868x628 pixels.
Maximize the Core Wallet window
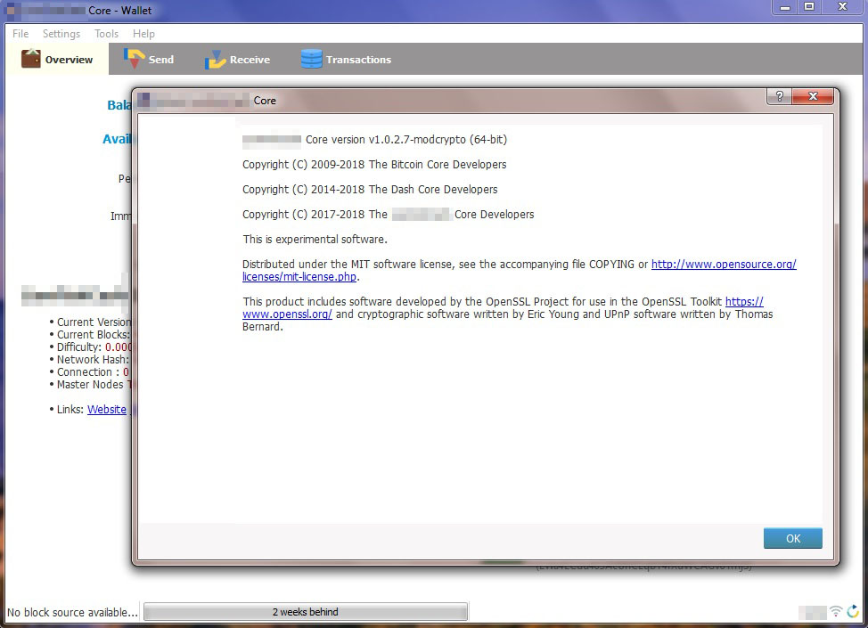[x=809, y=7]
